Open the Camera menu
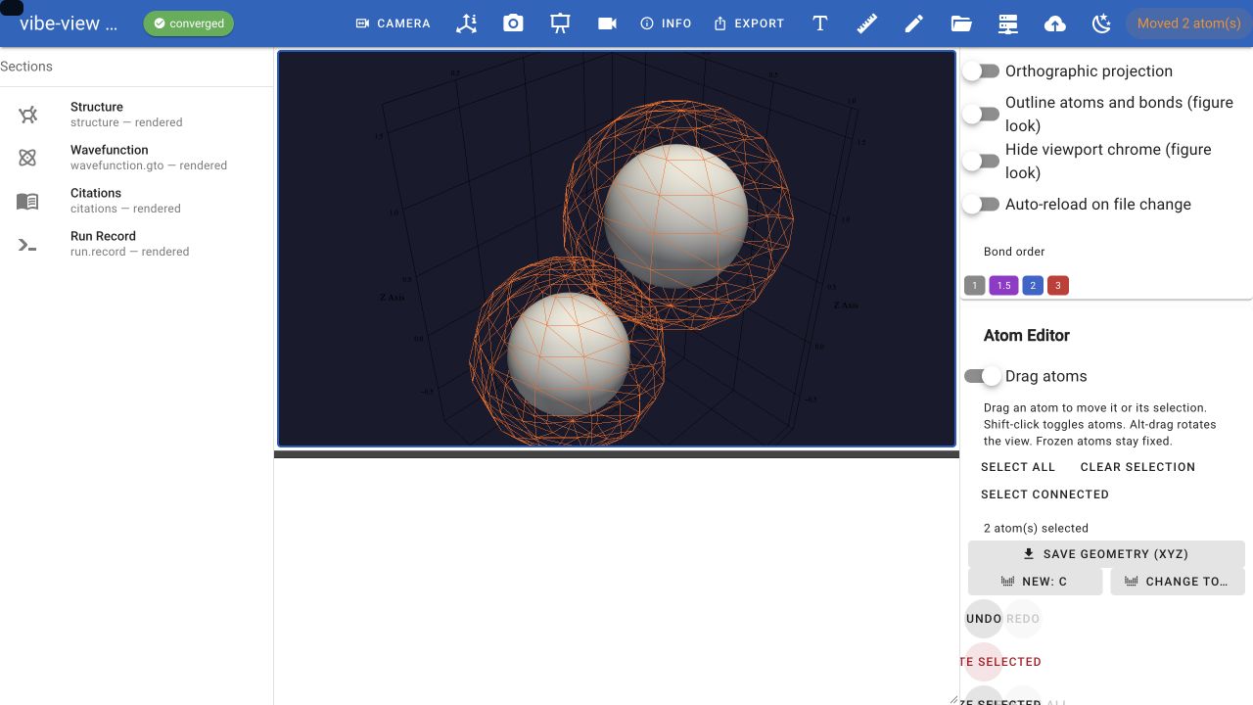 point(393,23)
